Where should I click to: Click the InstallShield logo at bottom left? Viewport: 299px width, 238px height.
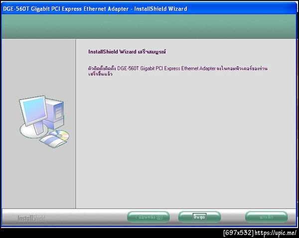pyautogui.click(x=31, y=218)
